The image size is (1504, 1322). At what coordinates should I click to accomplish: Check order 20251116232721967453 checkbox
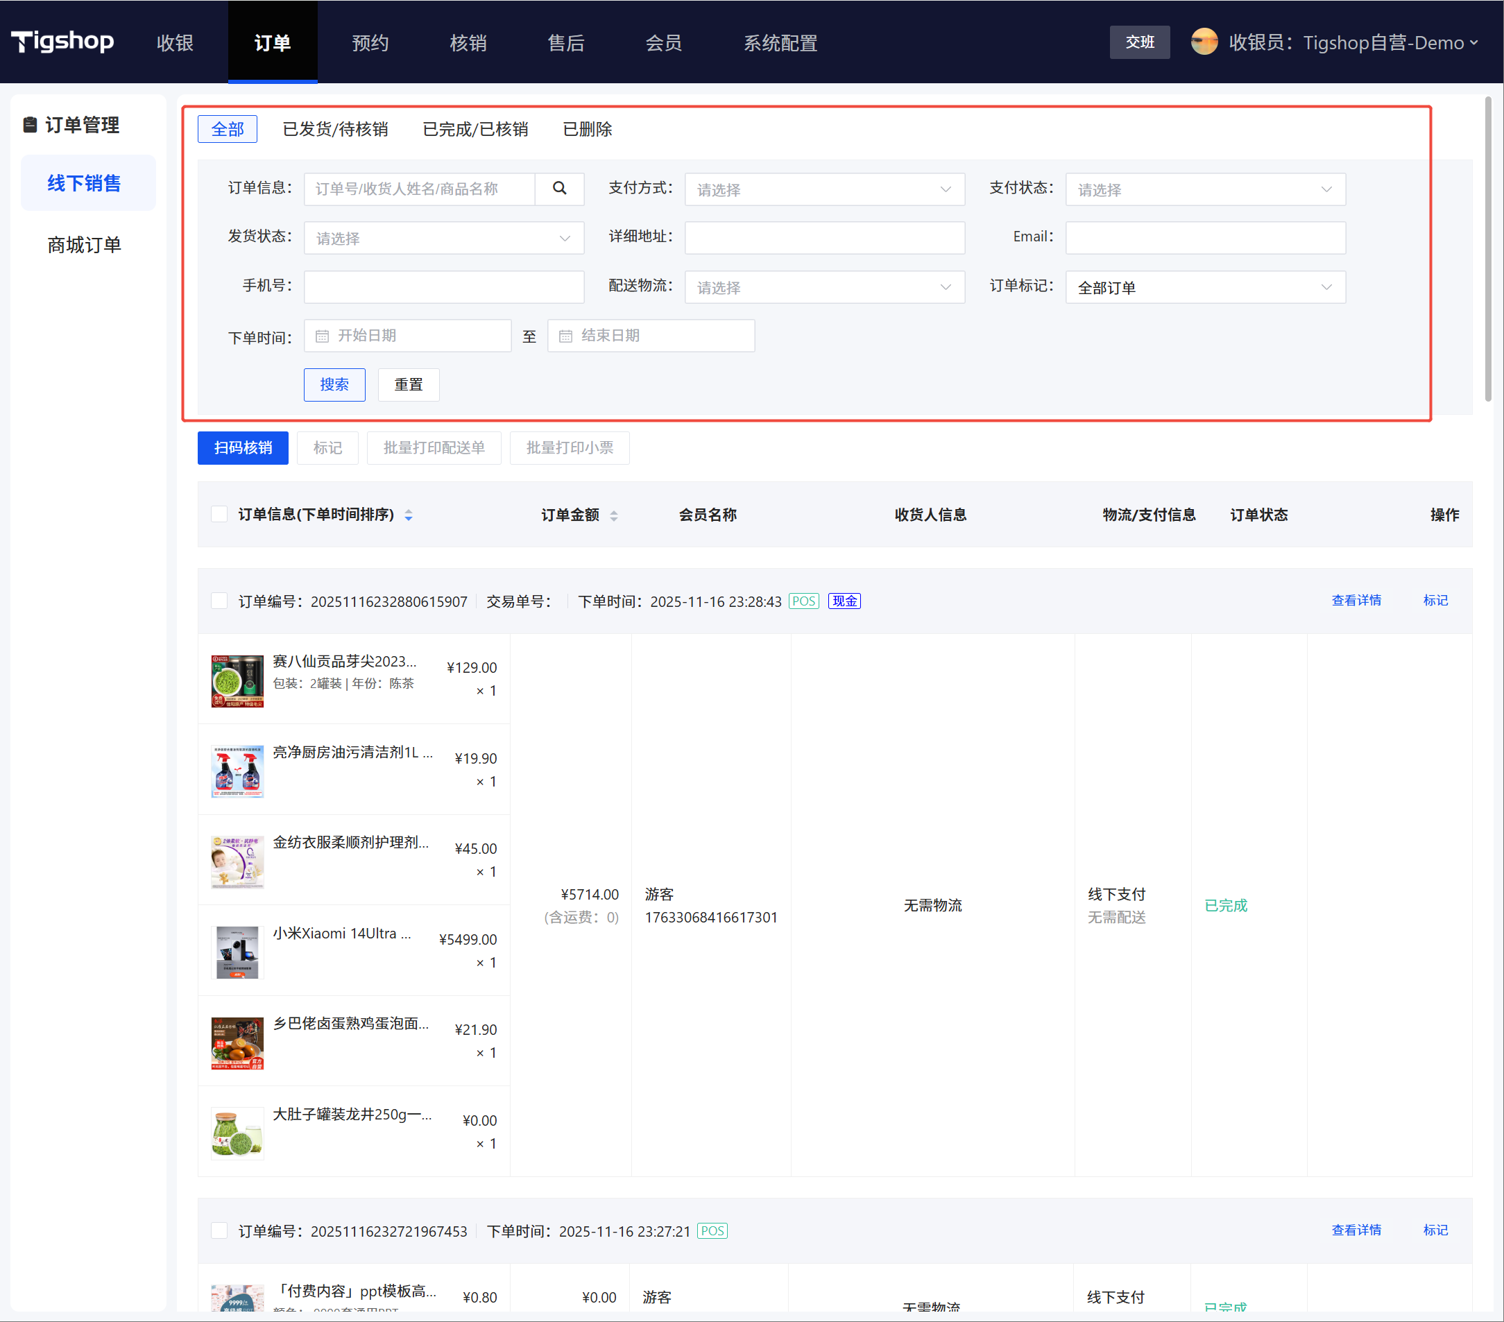[219, 1230]
